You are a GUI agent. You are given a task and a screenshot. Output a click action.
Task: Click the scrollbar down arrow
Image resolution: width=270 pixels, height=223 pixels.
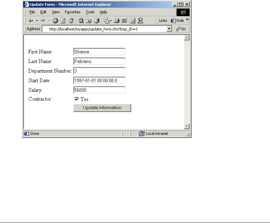click(187, 126)
